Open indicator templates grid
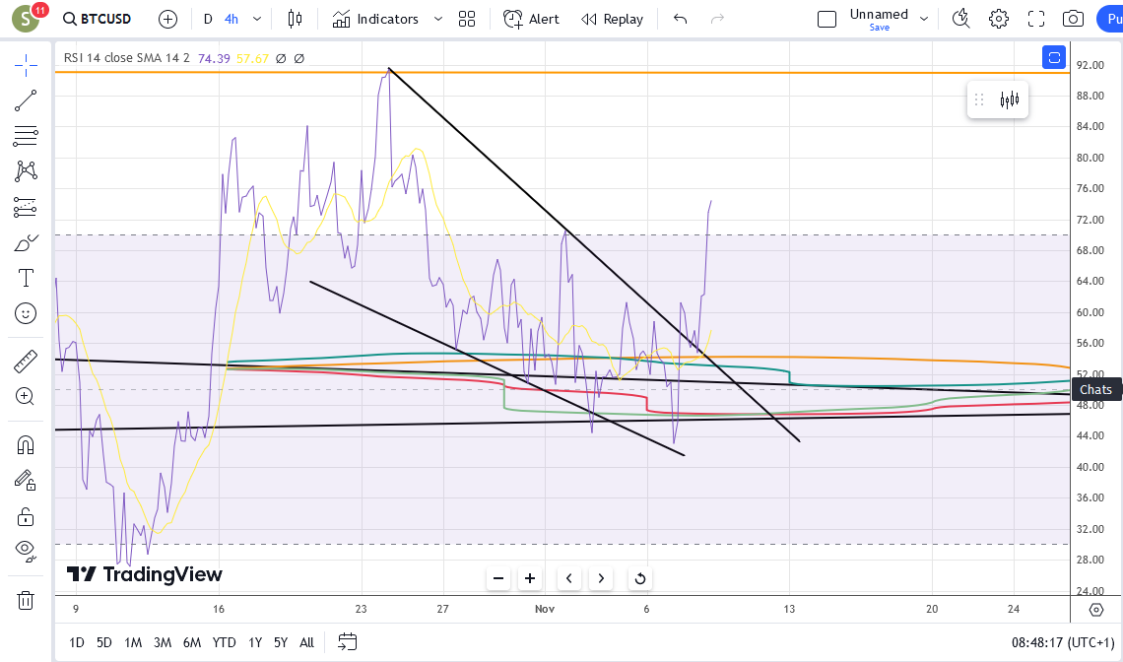 click(467, 20)
